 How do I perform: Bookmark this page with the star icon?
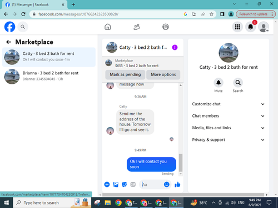211,14
